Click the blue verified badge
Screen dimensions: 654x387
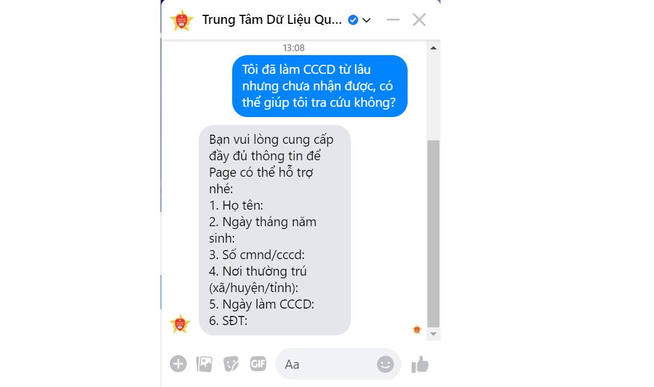click(x=353, y=20)
